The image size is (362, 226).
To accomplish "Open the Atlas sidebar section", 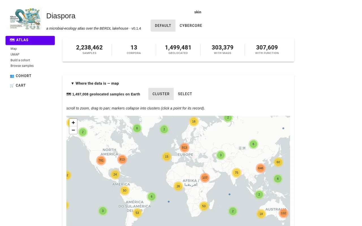I will (x=30, y=40).
